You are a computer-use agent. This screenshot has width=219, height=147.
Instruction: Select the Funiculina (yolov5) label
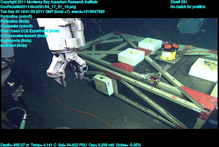(16, 17)
